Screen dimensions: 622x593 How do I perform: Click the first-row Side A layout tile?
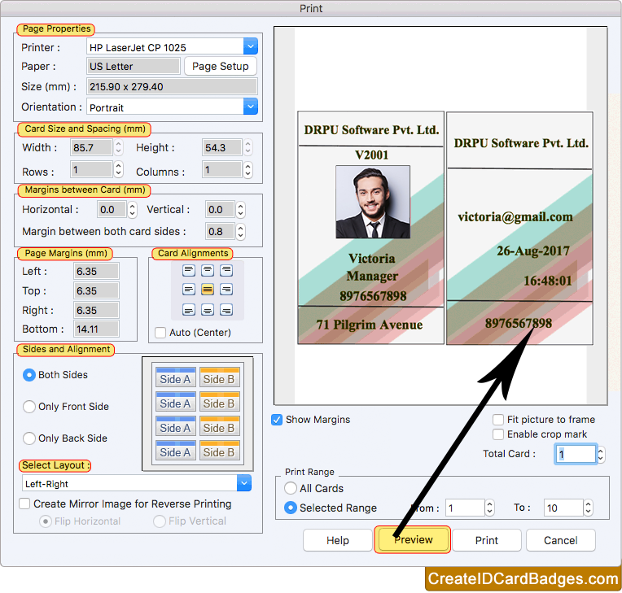coord(175,377)
